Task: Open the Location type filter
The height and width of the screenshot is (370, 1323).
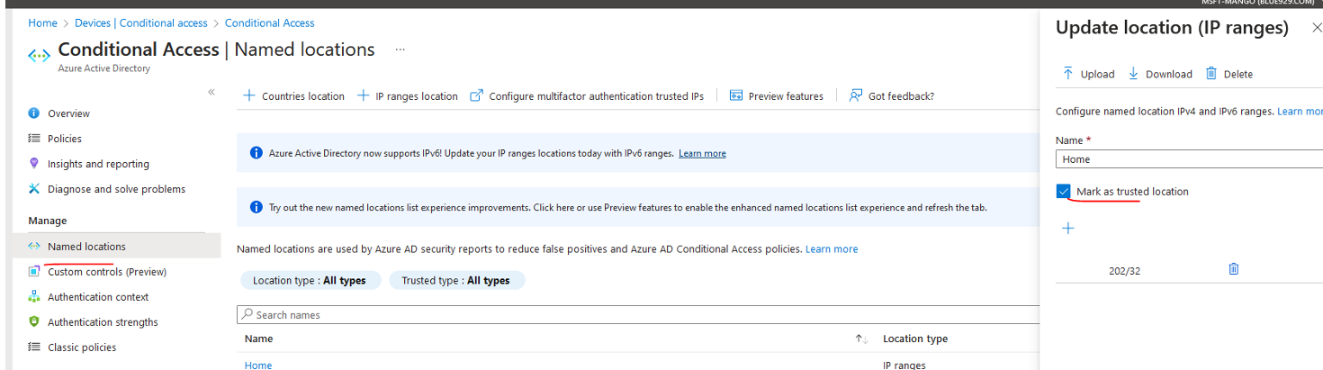Action: tap(310, 281)
